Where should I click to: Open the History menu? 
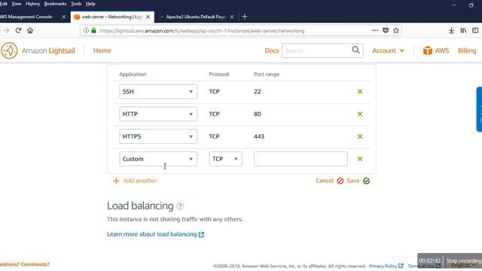(32, 4)
